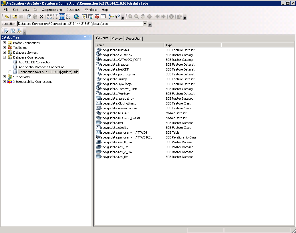Select sde.gisdata.MOSAIC_LOCAL row

pyautogui.click(x=121, y=118)
